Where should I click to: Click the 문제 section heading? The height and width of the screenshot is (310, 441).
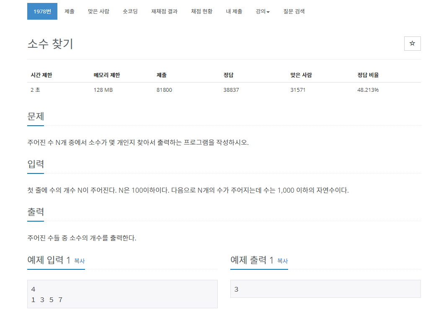click(35, 116)
